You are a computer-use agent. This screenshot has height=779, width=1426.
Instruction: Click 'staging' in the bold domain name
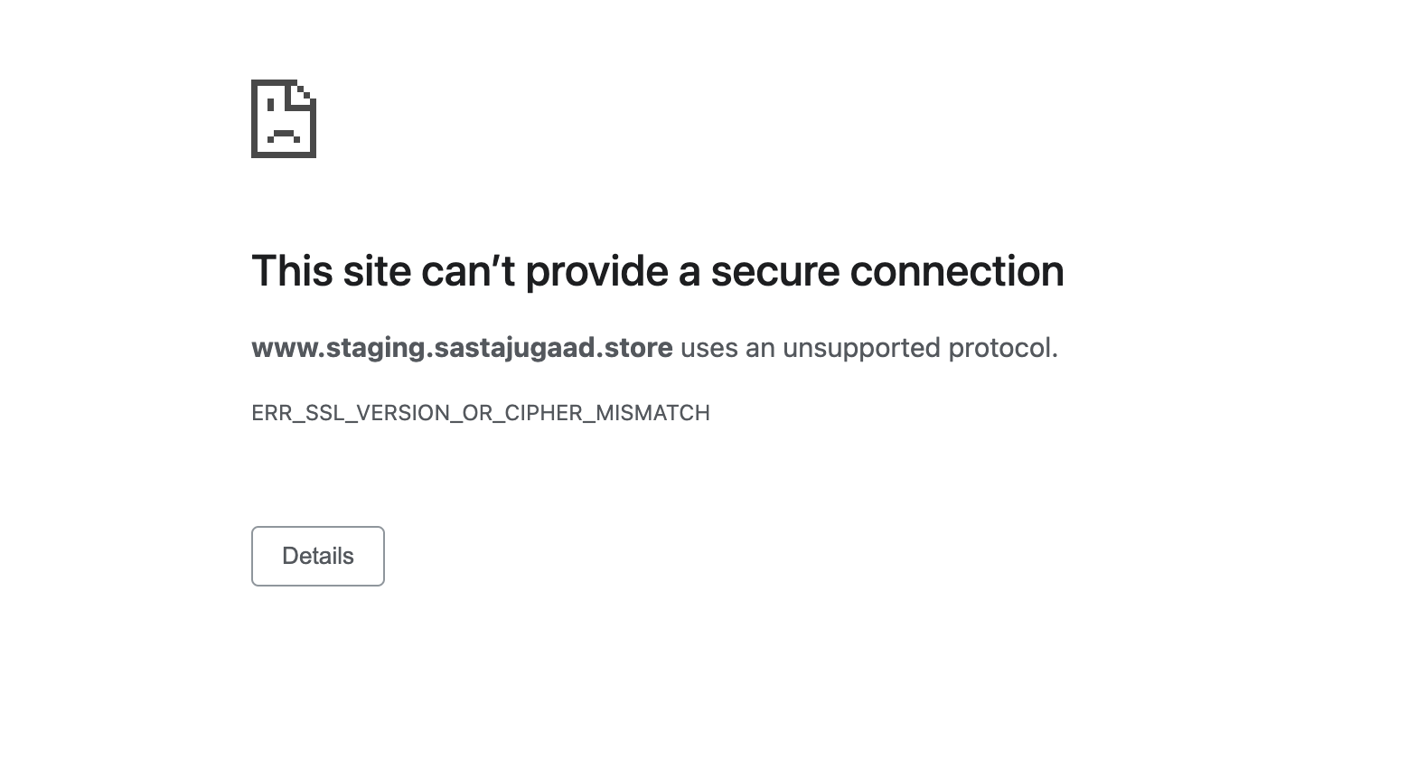pyautogui.click(x=376, y=348)
